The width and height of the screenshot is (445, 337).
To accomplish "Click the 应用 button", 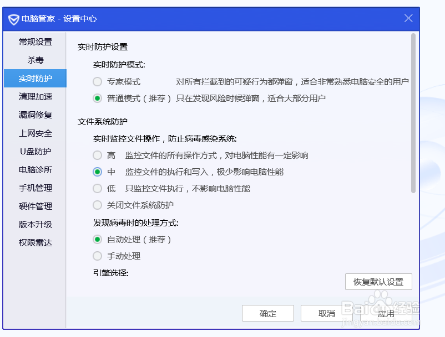I will coord(386,313).
